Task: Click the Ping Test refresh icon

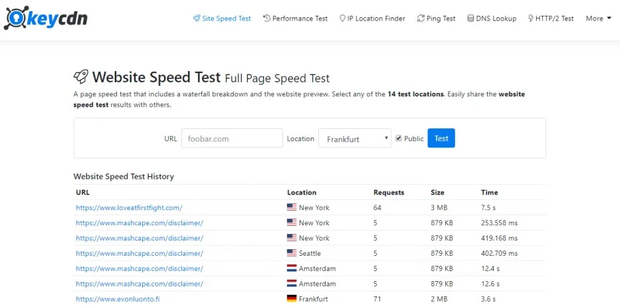Action: pyautogui.click(x=421, y=18)
